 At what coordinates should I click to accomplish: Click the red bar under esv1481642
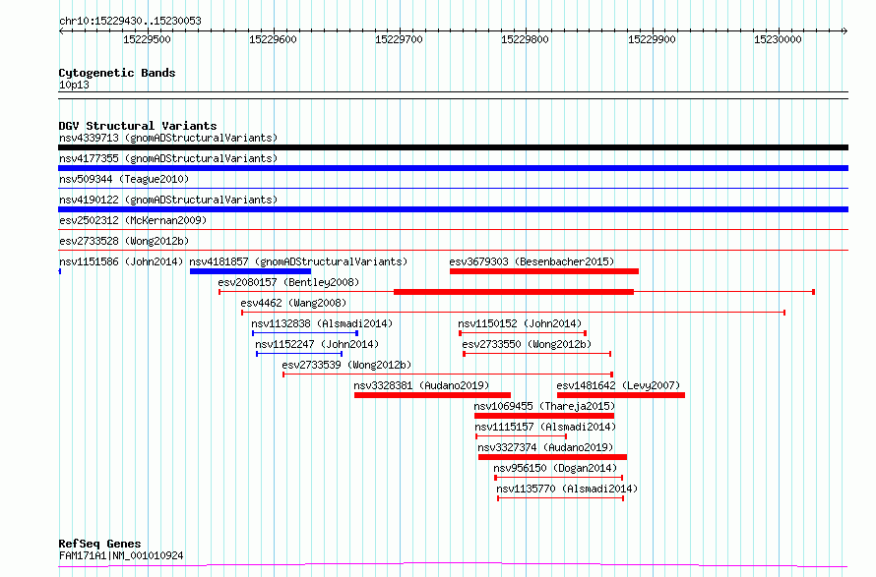pos(621,395)
